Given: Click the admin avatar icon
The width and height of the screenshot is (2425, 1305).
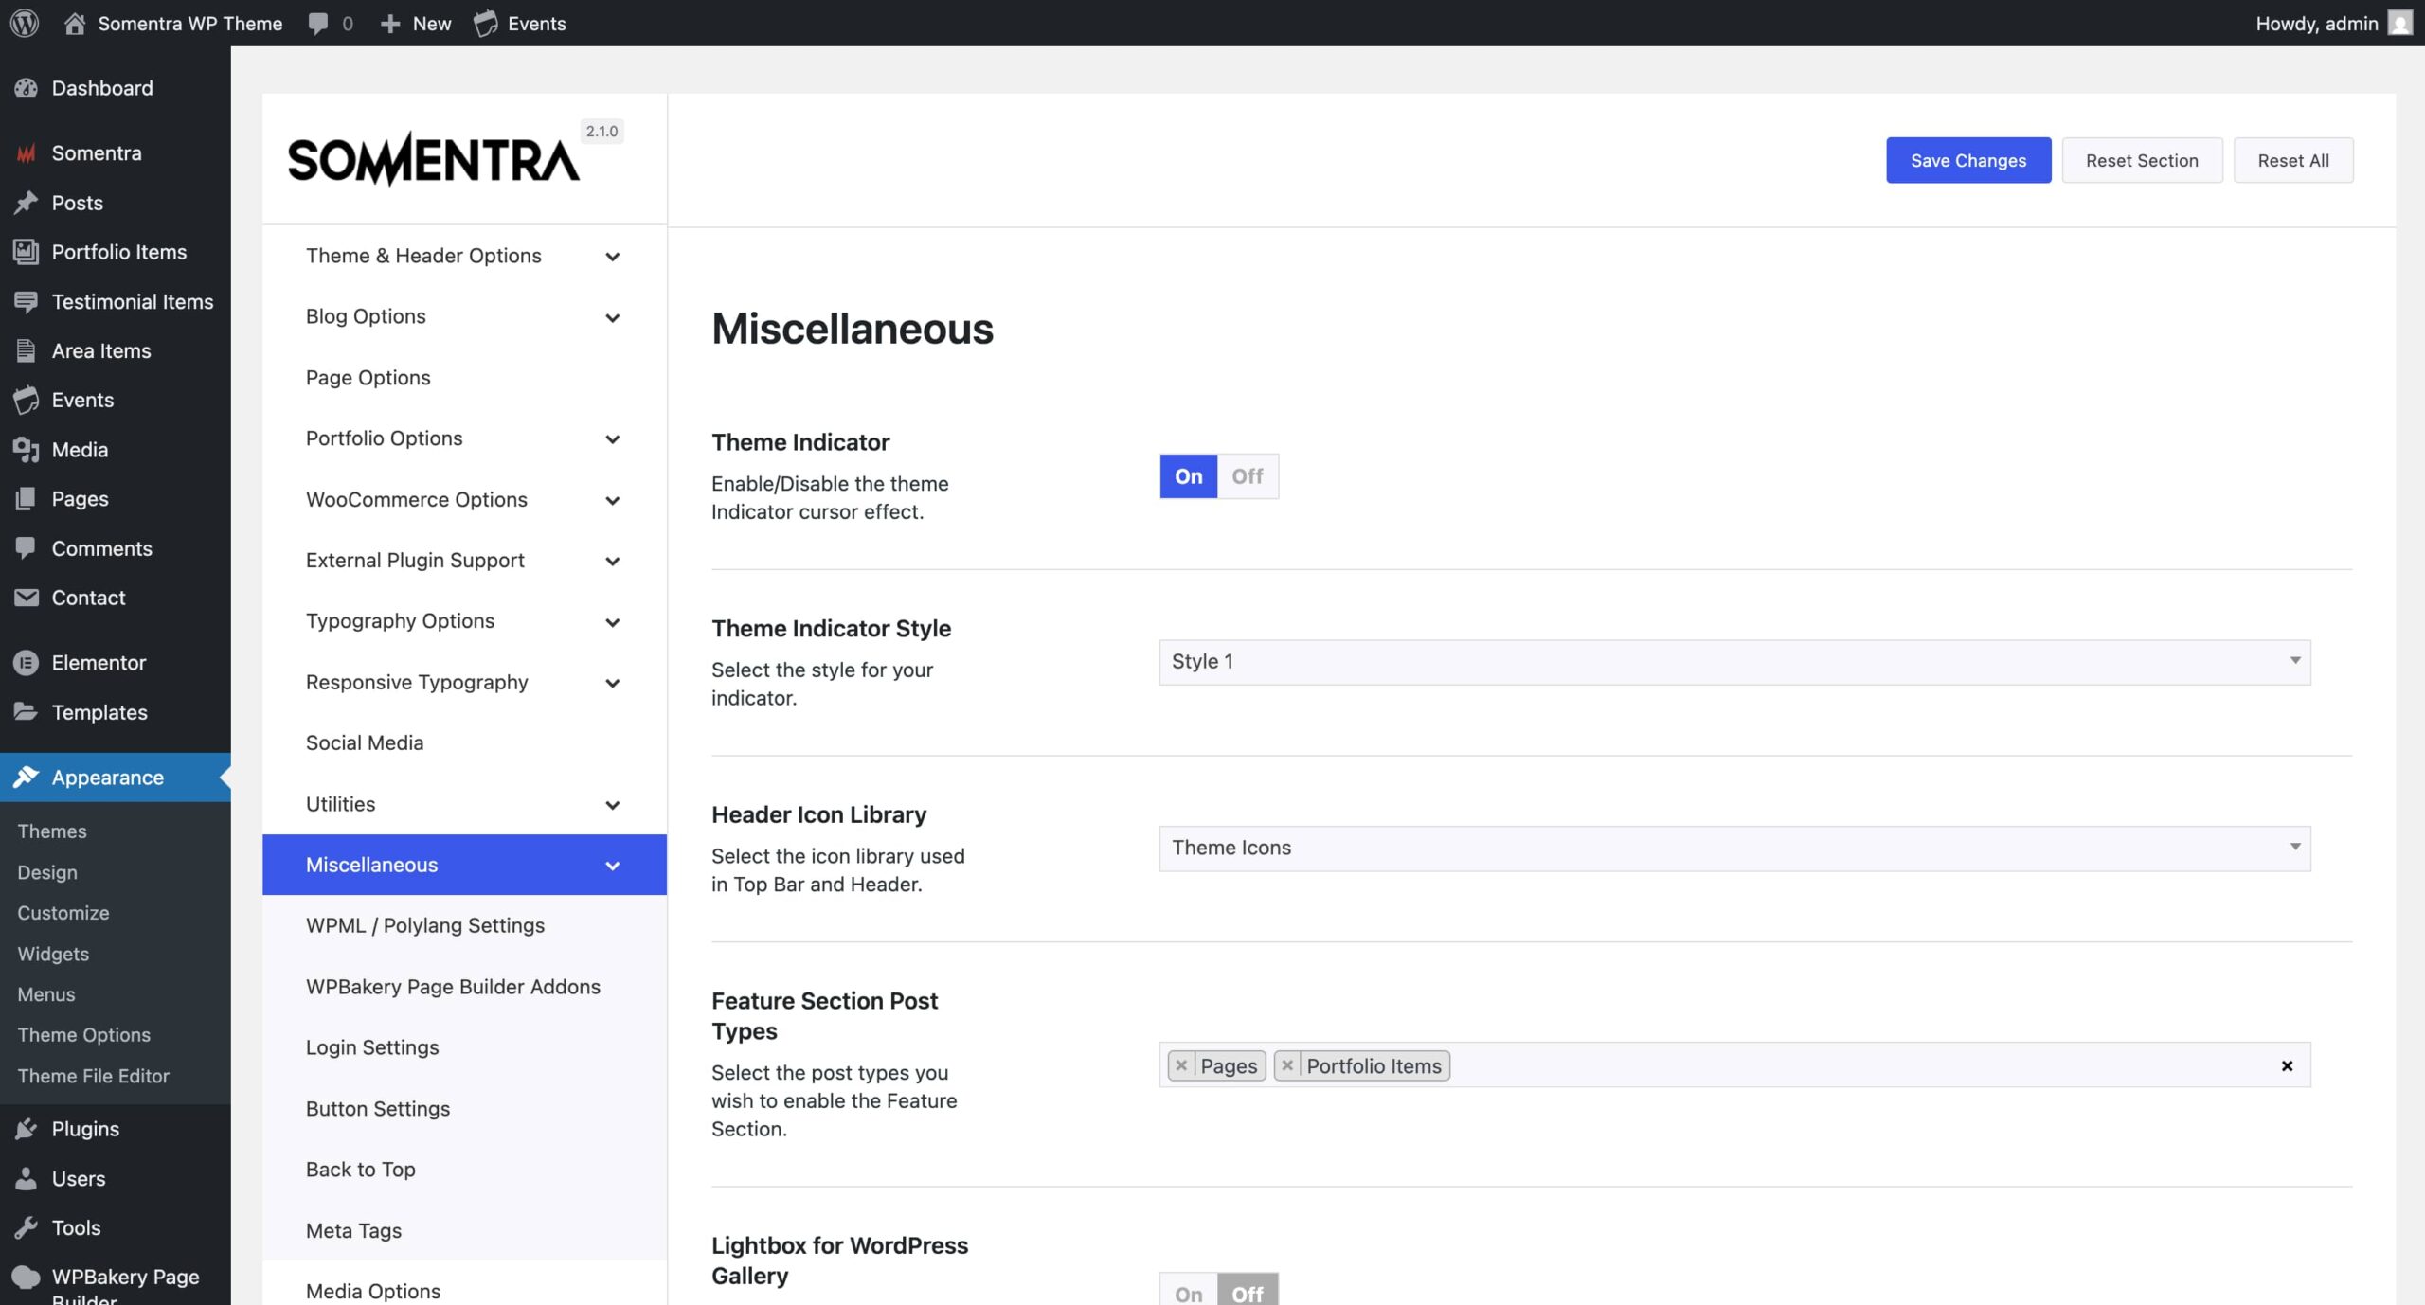Looking at the screenshot, I should [2399, 23].
